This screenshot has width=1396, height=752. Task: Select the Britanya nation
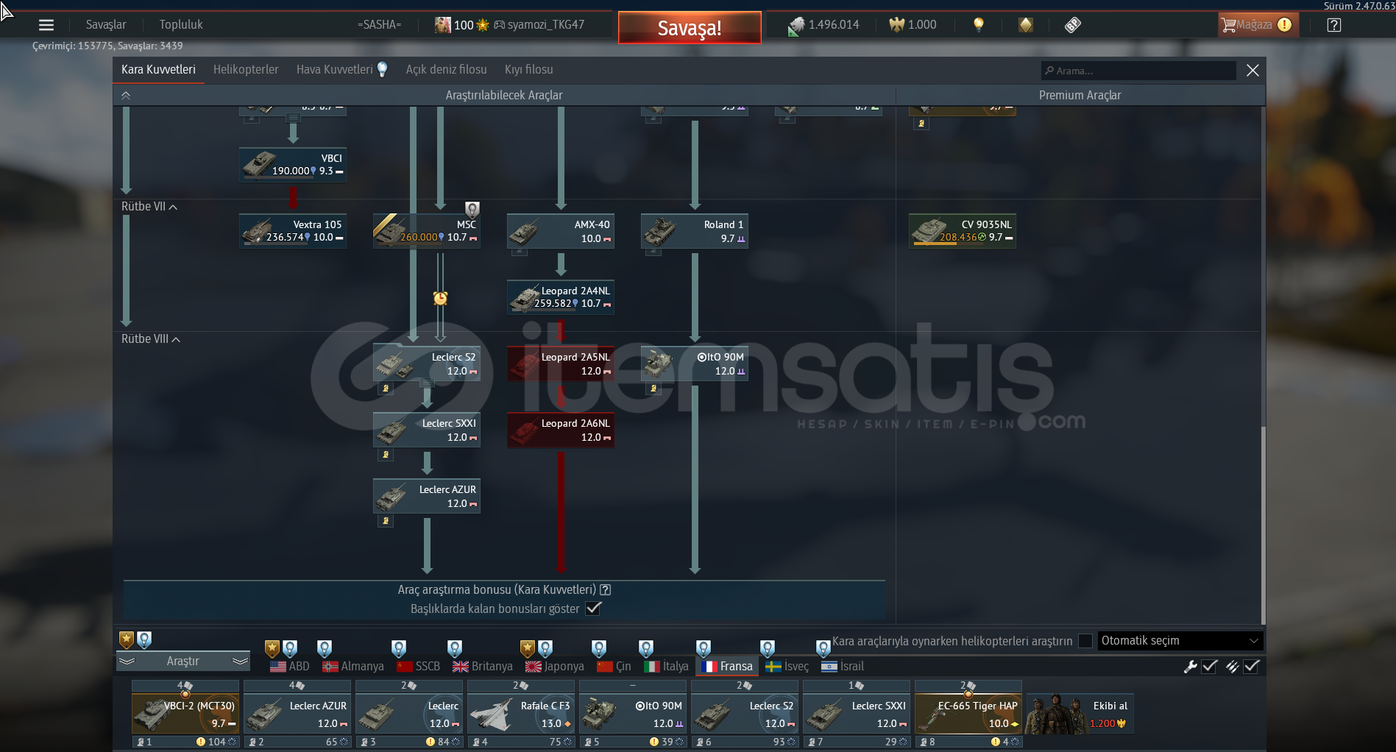483,667
